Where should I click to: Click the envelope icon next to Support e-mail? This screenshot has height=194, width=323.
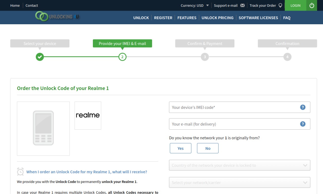click(x=243, y=6)
